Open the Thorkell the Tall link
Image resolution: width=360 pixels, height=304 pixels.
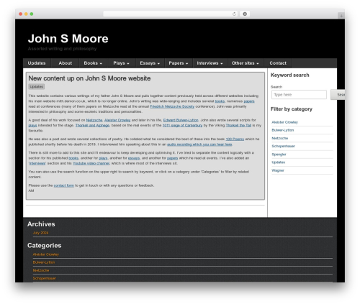point(238,126)
